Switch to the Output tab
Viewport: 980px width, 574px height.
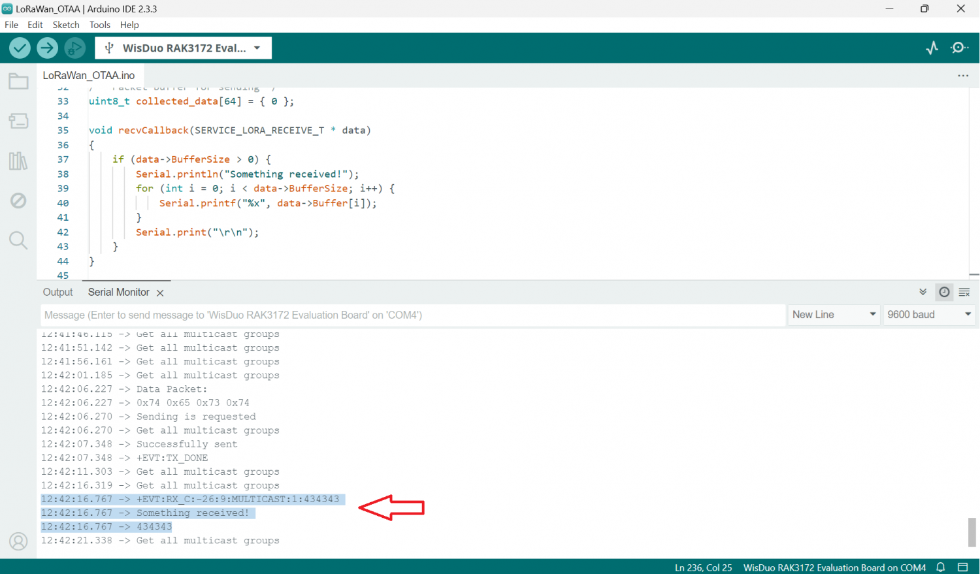tap(57, 292)
